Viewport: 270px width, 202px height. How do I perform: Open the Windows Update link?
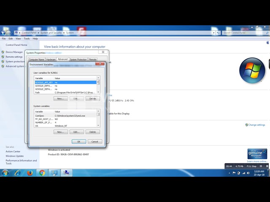(x=15, y=156)
